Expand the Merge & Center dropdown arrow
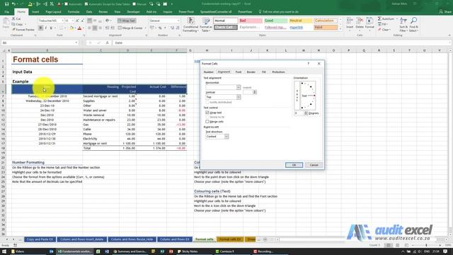The width and height of the screenshot is (453, 255). pos(145,28)
